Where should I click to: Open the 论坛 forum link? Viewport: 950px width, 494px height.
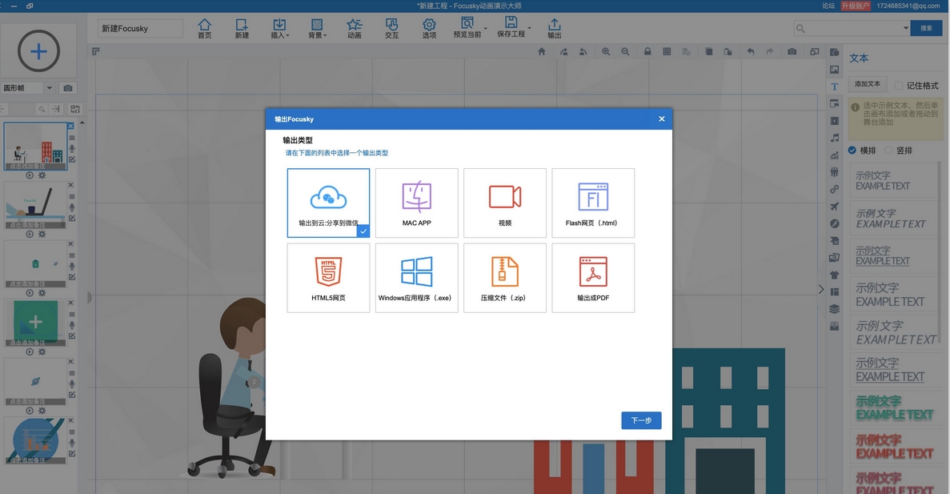click(x=828, y=6)
